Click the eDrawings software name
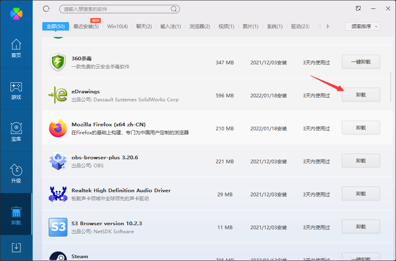Image resolution: width=396 pixels, height=261 pixels. (85, 91)
